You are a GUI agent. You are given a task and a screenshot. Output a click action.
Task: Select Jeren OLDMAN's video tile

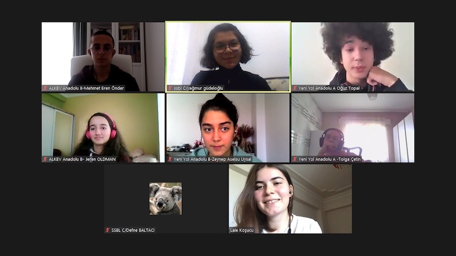[103, 127]
